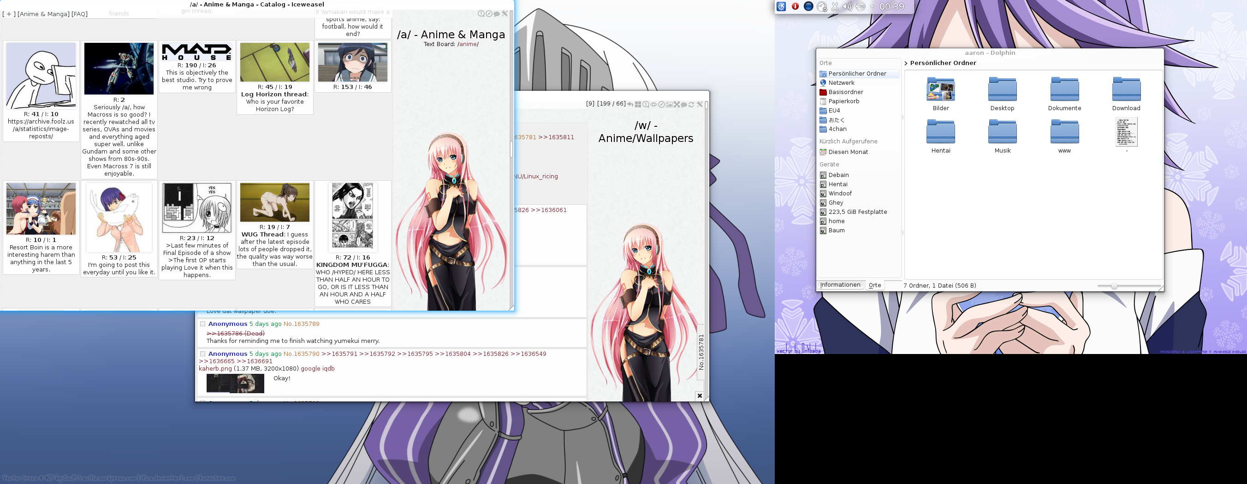The image size is (1247, 484).
Task: Click the Dokumente folder icon
Action: 1064,89
